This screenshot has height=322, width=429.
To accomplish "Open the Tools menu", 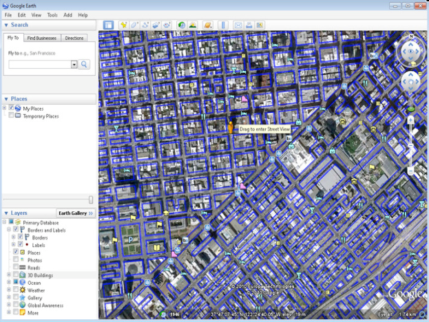I will [52, 15].
